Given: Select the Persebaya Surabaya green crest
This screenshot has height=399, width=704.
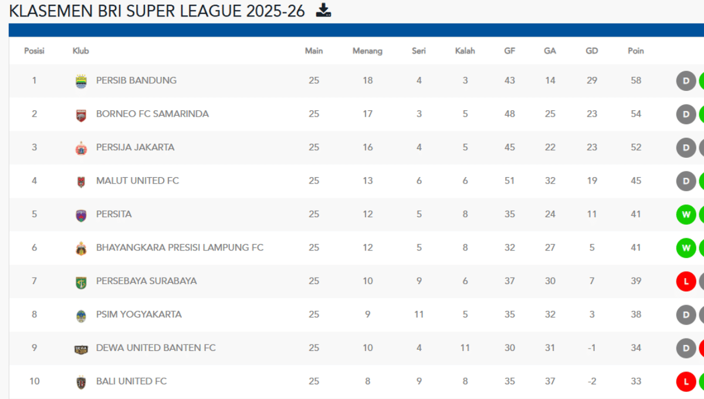Looking at the screenshot, I should [79, 280].
